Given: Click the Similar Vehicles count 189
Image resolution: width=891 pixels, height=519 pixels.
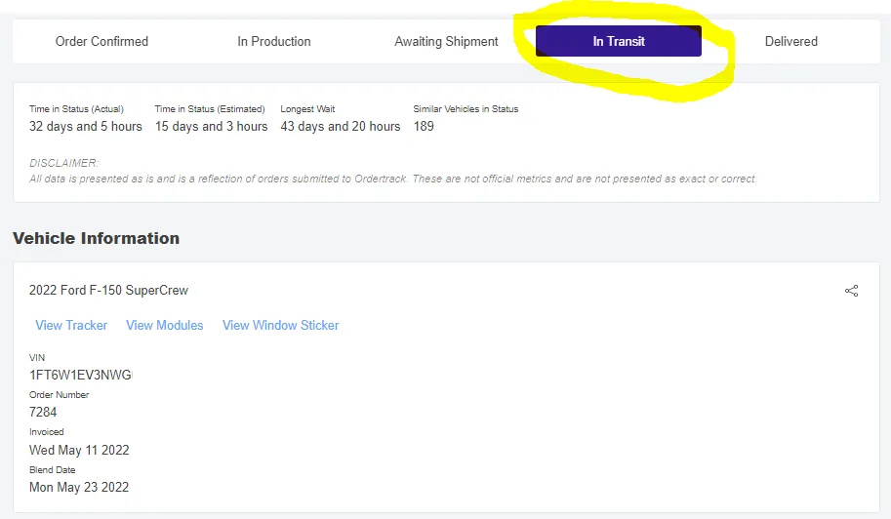Looking at the screenshot, I should coord(424,127).
